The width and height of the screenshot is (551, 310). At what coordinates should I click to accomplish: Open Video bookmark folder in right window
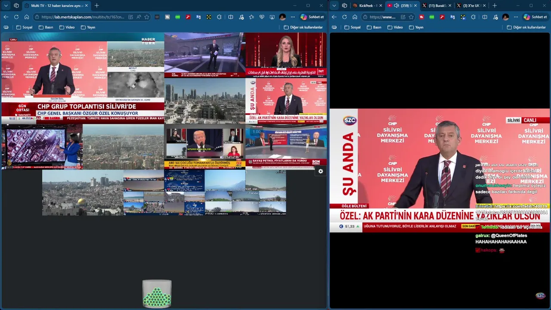tap(395, 27)
